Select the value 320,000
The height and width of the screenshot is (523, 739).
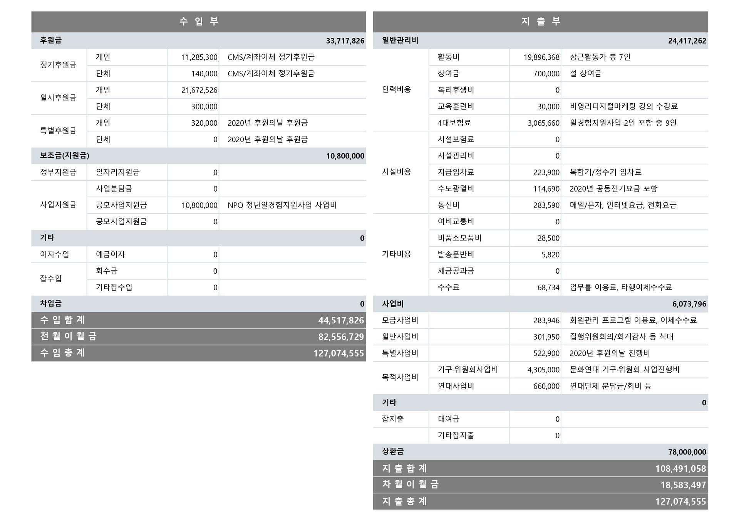coord(204,123)
